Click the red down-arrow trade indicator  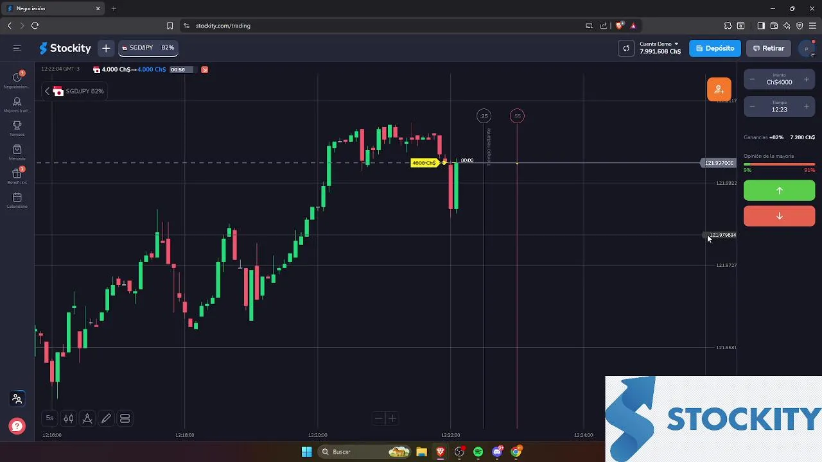(204, 69)
